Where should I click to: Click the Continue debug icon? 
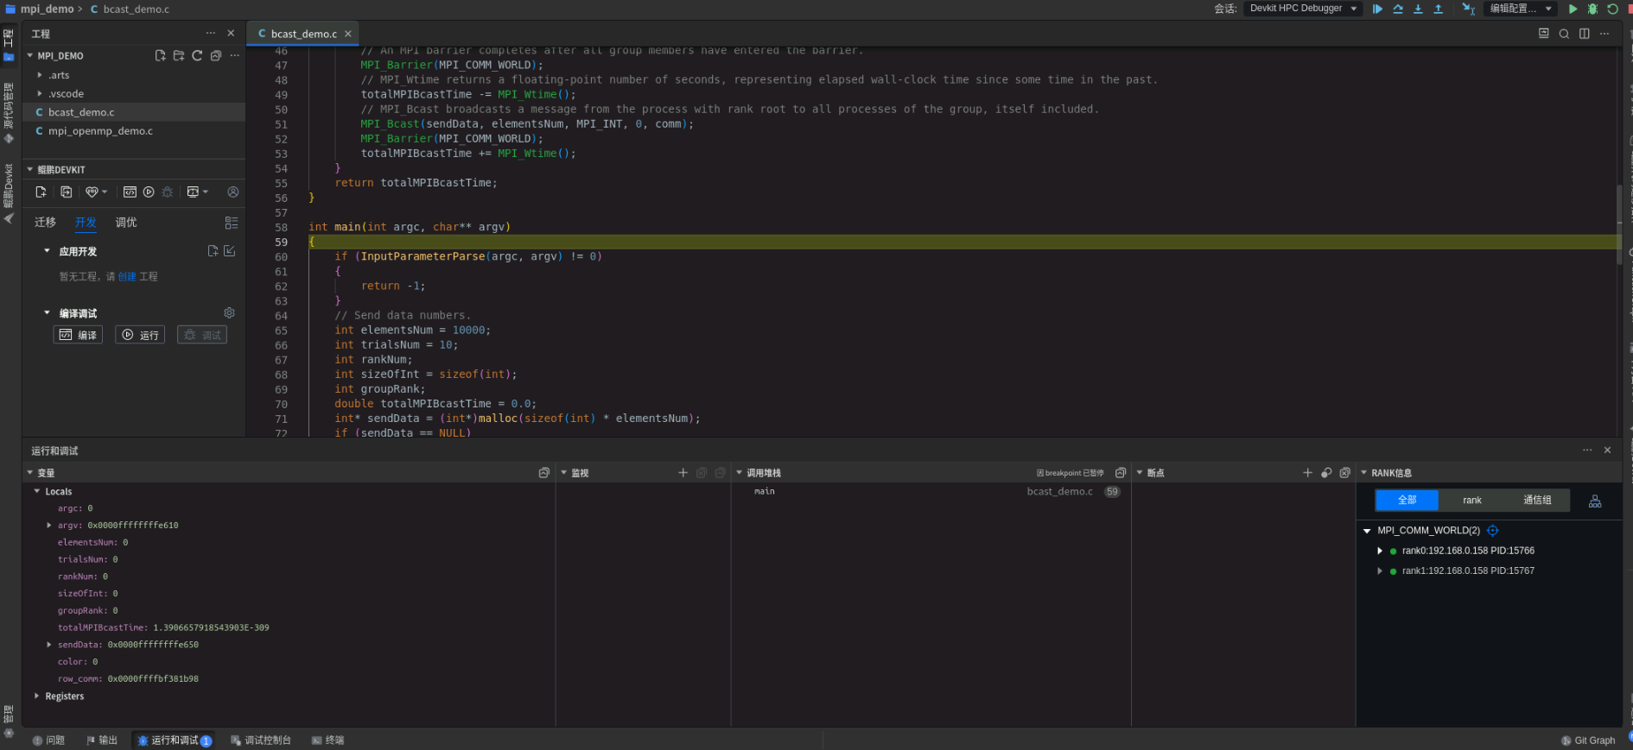[x=1377, y=9]
